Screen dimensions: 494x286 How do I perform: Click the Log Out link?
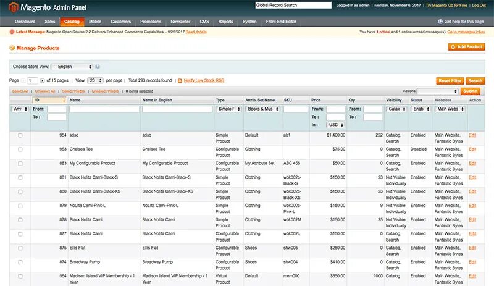coord(479,6)
